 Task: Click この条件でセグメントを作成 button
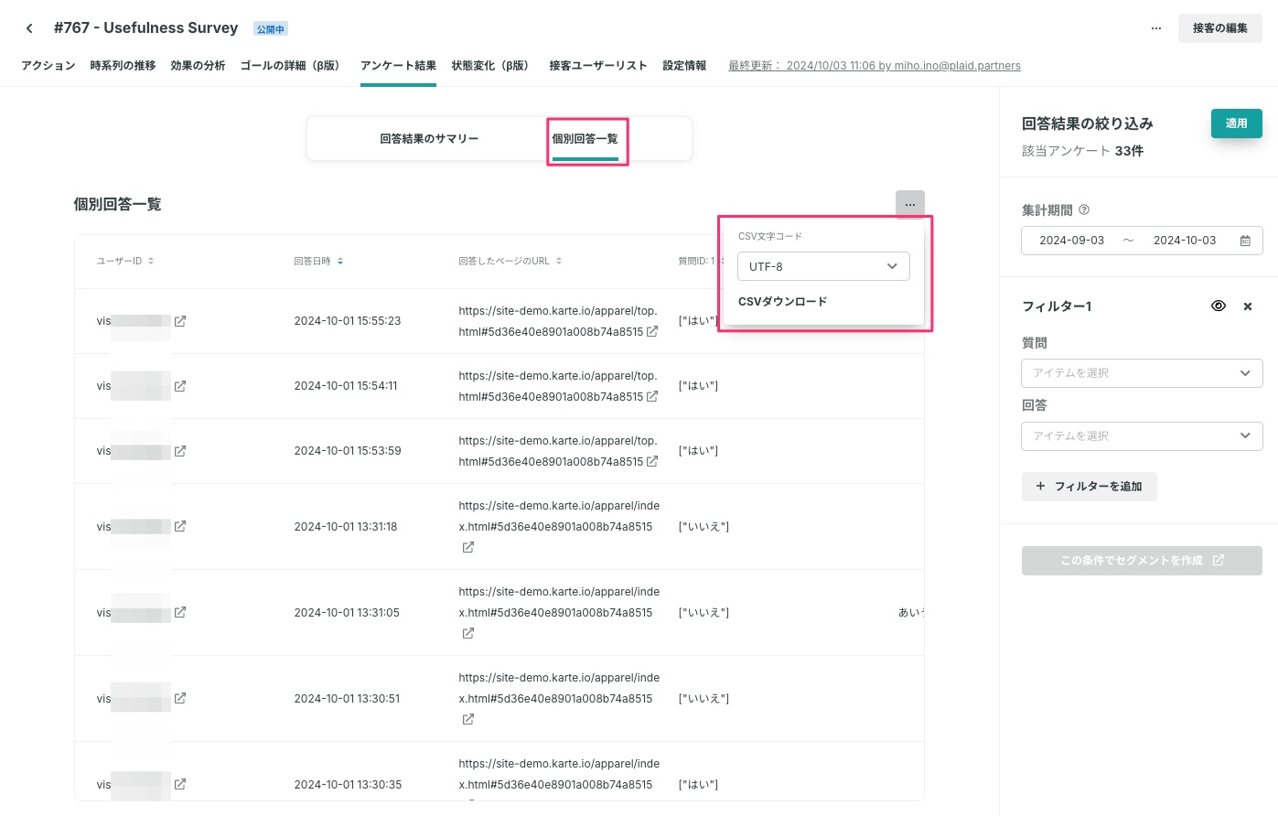point(1142,561)
